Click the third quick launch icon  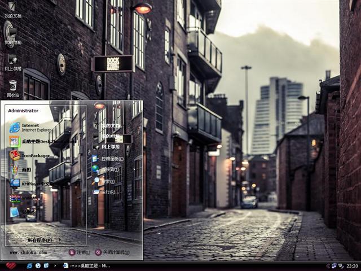coord(46,266)
